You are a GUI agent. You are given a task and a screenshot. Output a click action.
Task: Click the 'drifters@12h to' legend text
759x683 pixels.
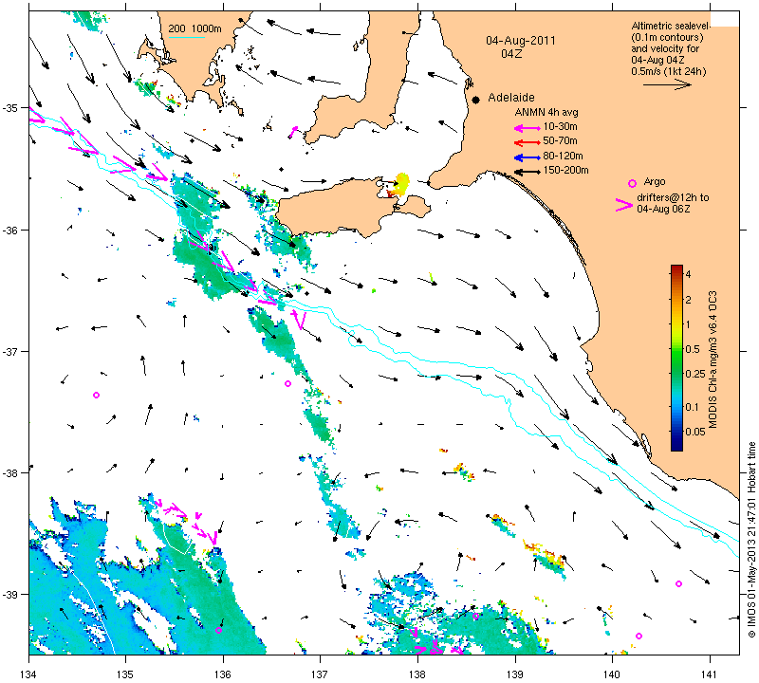[x=673, y=197]
